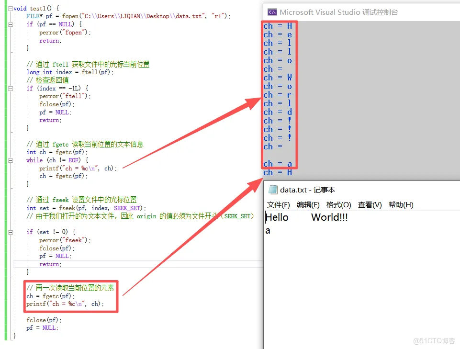The width and height of the screenshot is (460, 349).
Task: Collapse the void test1() function block
Action: [10, 9]
